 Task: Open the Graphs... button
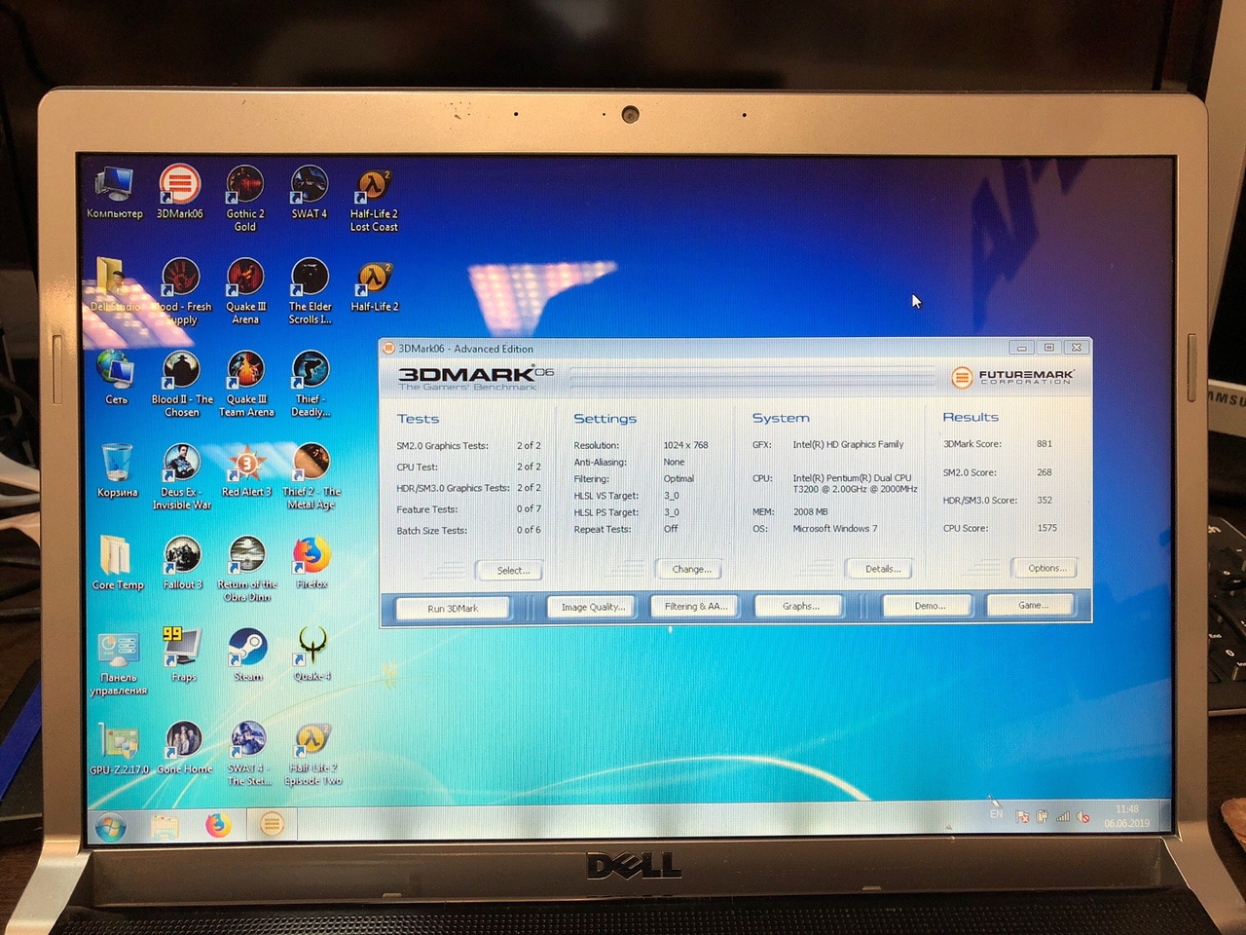800,606
